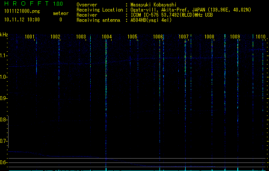The width and height of the screenshot is (269, 171).
Task: Select the Ogata-vill. Akita-Pref. JAPAN location text
Action: 191,10
